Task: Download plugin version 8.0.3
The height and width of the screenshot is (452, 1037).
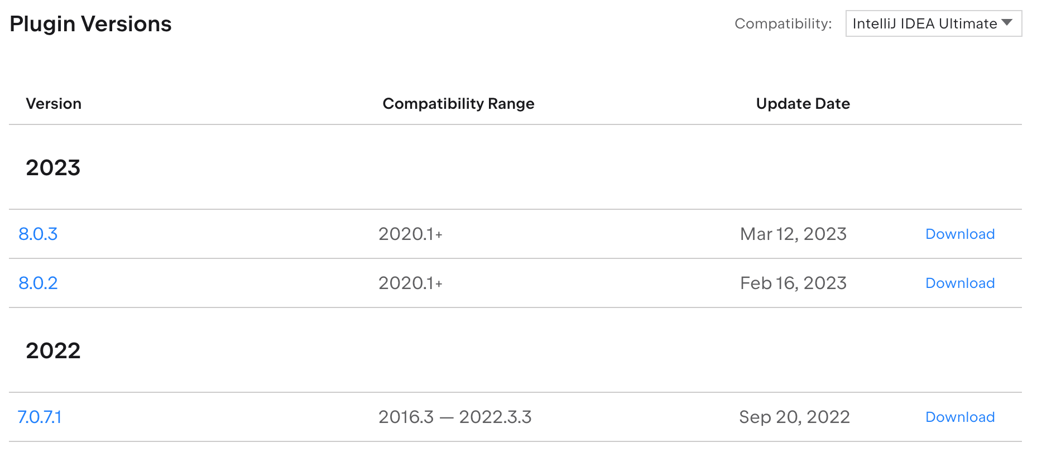Action: (x=960, y=234)
